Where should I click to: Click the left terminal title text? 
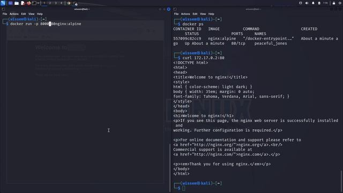(82, 9)
